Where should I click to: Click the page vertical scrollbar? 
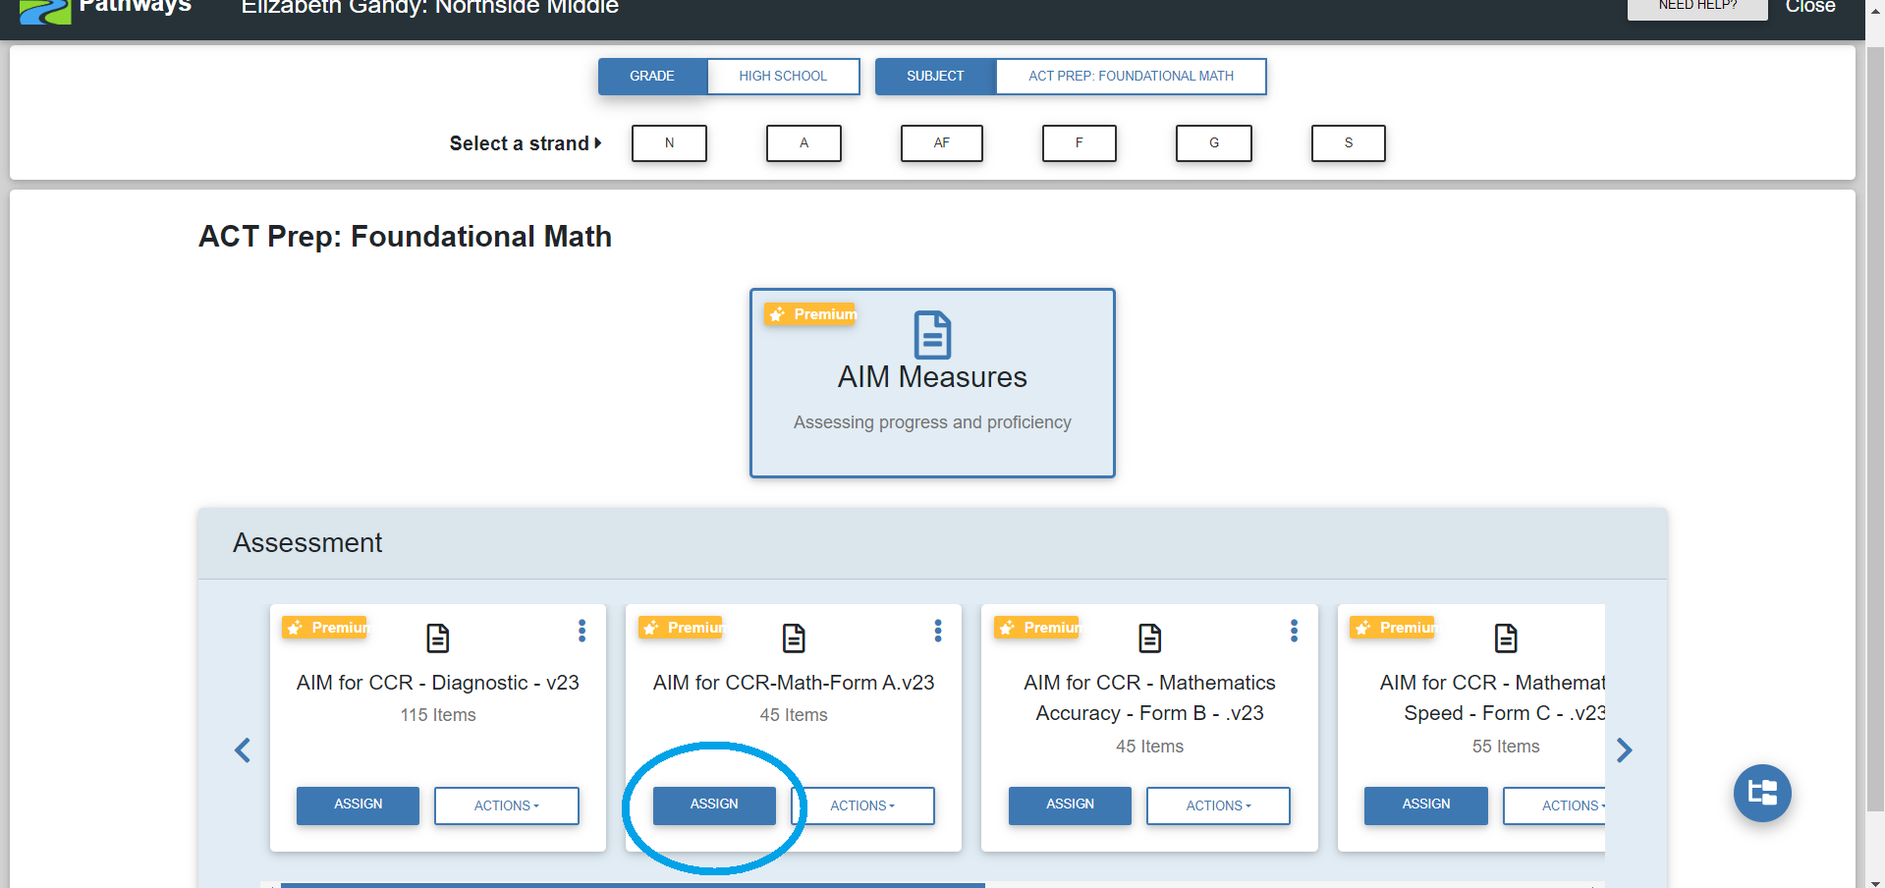coord(1875,427)
